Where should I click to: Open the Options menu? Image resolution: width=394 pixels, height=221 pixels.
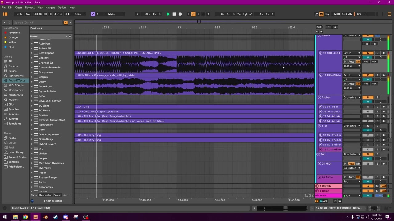coord(62,7)
